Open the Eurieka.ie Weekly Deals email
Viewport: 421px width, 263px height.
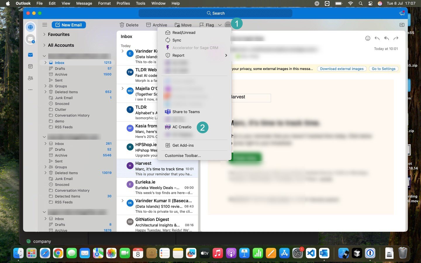(x=157, y=187)
